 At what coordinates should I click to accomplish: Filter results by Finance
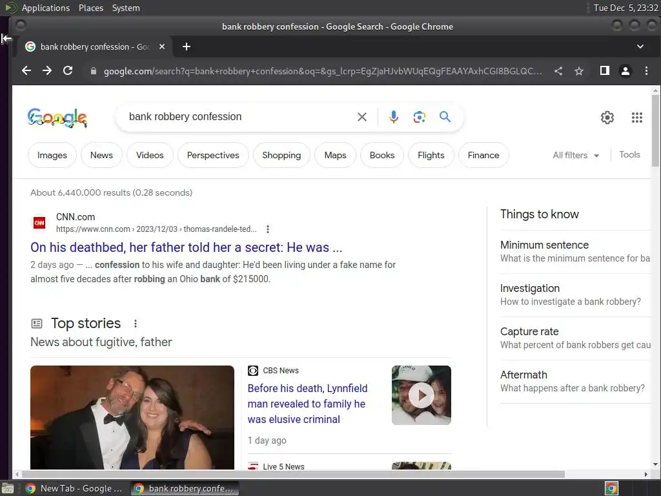click(x=483, y=155)
